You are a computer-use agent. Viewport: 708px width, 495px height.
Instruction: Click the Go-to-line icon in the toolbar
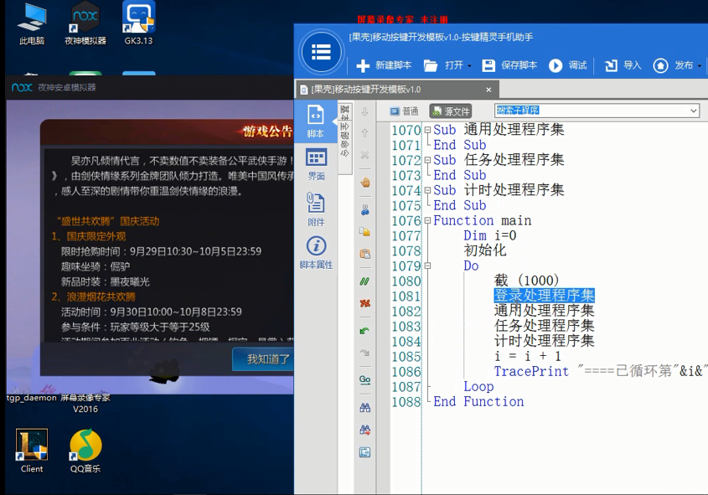[364, 380]
